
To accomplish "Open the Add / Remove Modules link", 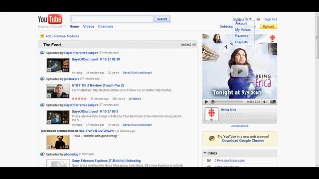I will point(62,36).
